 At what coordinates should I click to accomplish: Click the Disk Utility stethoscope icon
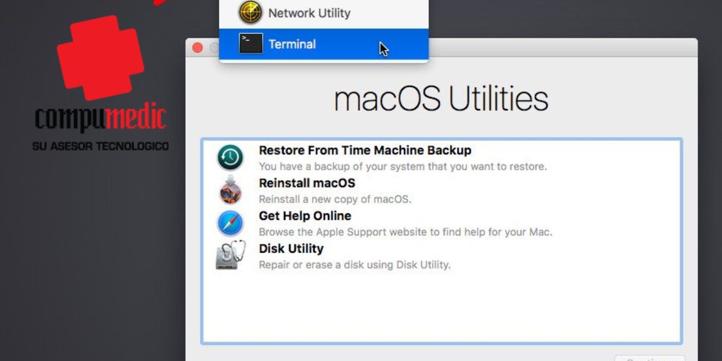pyautogui.click(x=231, y=255)
